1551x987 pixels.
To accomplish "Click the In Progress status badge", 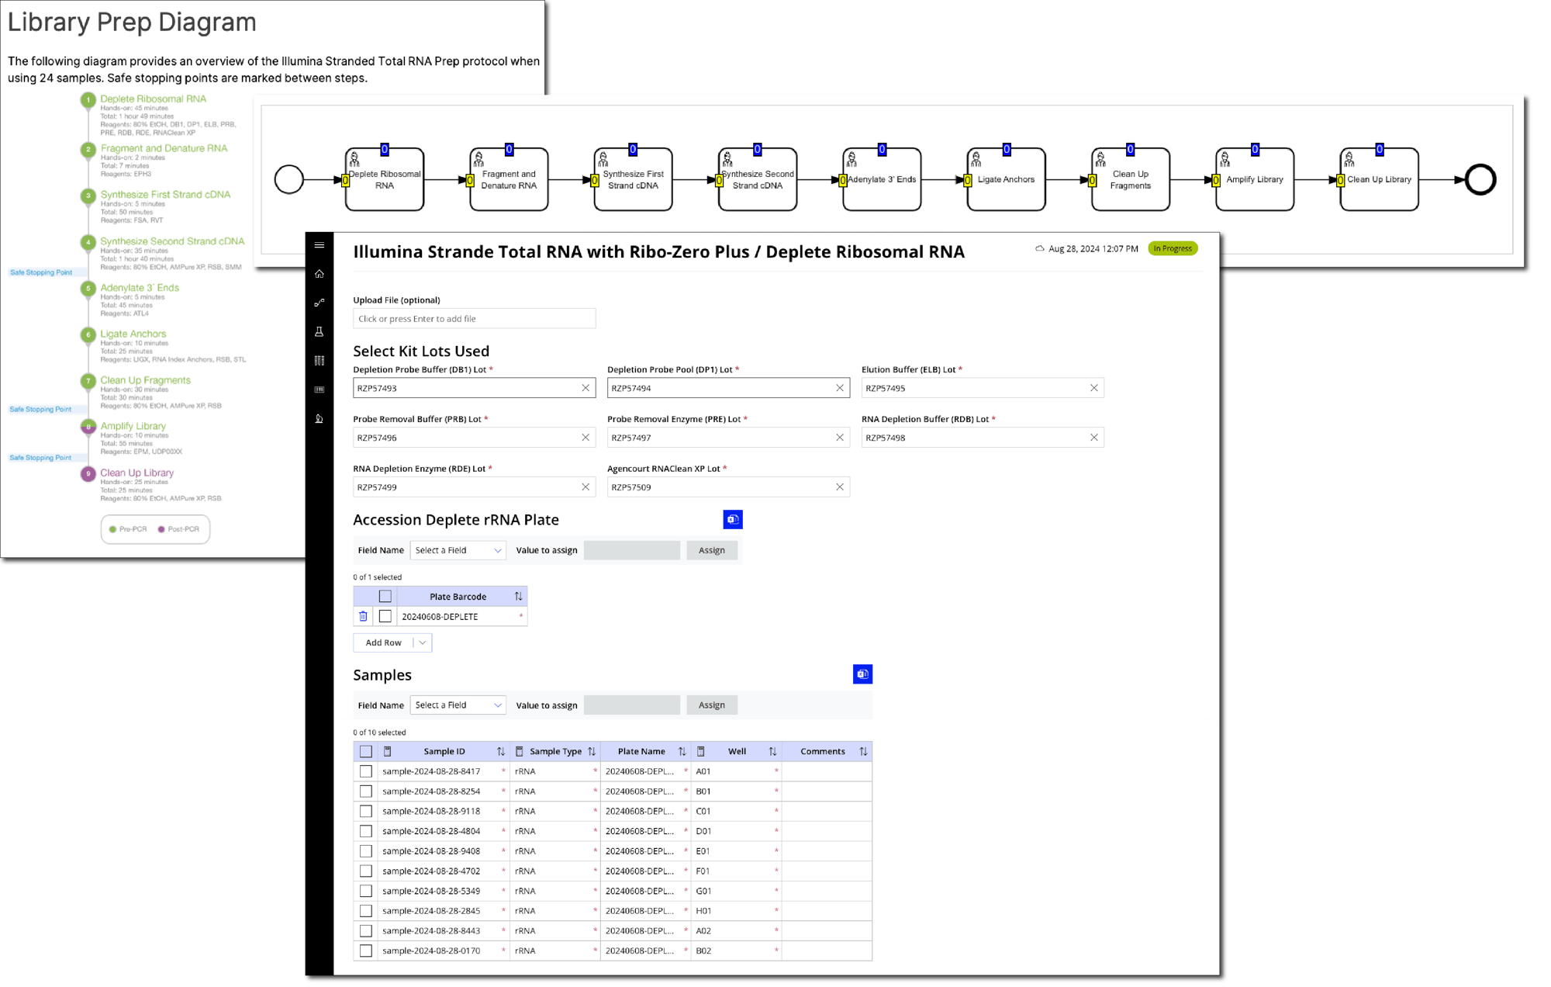I will click(x=1173, y=249).
